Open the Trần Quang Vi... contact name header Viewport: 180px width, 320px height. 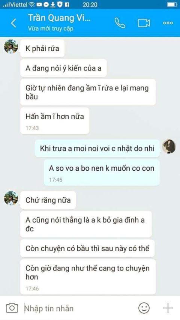(x=59, y=18)
